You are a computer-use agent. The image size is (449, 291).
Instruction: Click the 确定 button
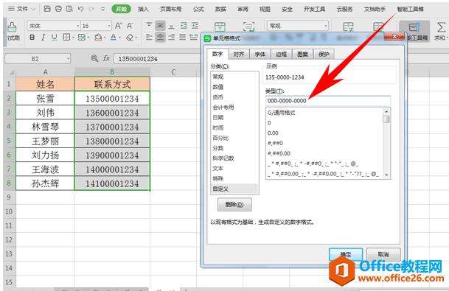pyautogui.click(x=346, y=254)
